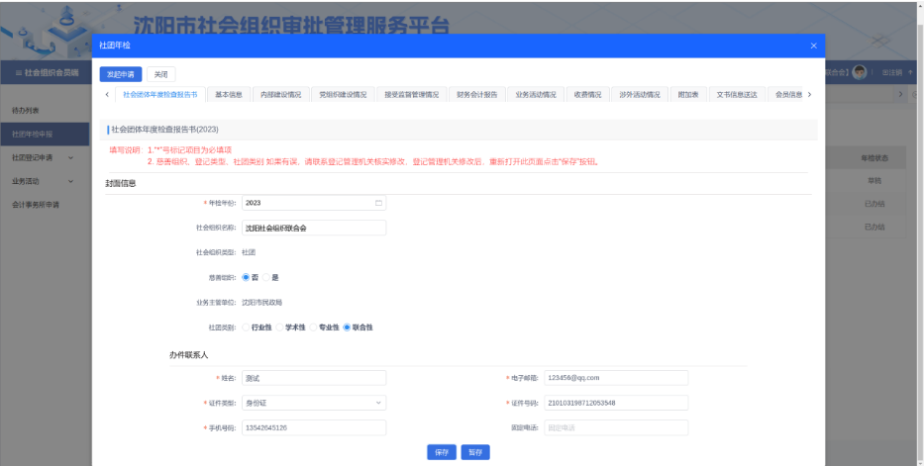Open the 证件类型 dropdown
This screenshot has height=466, width=924.
coord(314,403)
